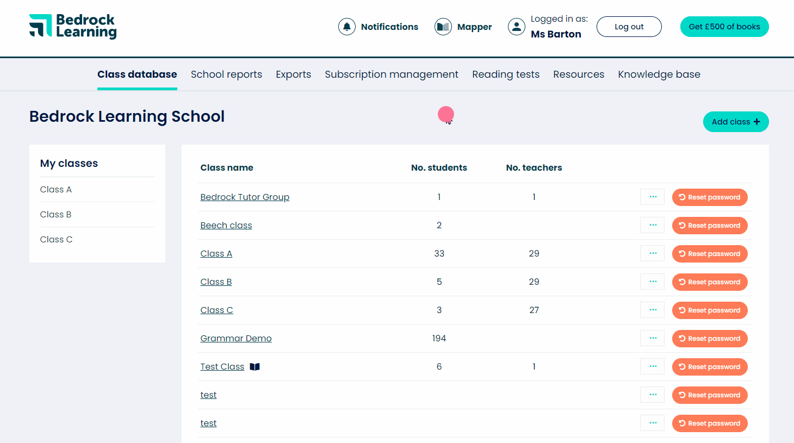Open more options for Test Class
This screenshot has width=794, height=443.
(x=653, y=366)
